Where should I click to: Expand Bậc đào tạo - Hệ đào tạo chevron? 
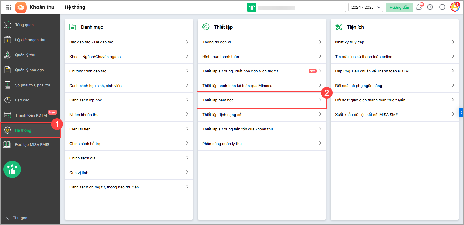tap(187, 42)
